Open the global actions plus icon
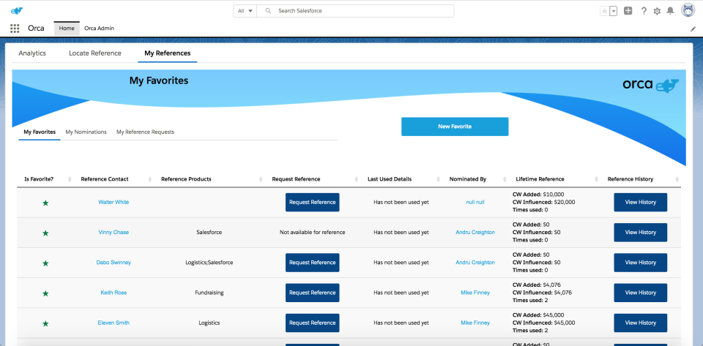 tap(628, 11)
